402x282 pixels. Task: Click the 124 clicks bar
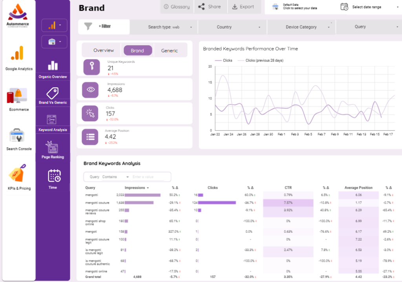click(217, 203)
